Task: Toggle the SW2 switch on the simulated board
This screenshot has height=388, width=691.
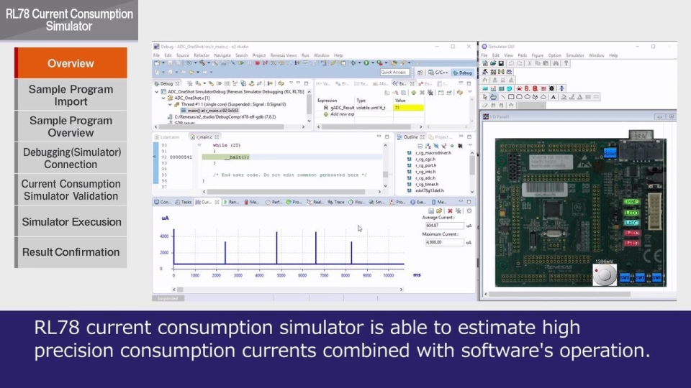Action: click(640, 278)
